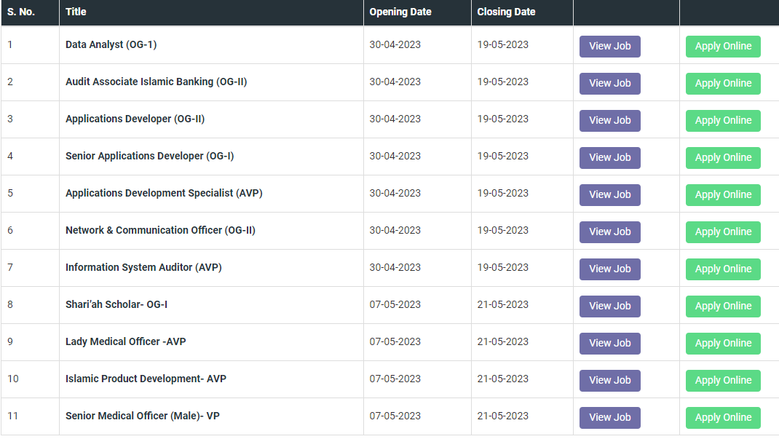
Task: View job for Lady Medical Officer
Action: coord(609,343)
